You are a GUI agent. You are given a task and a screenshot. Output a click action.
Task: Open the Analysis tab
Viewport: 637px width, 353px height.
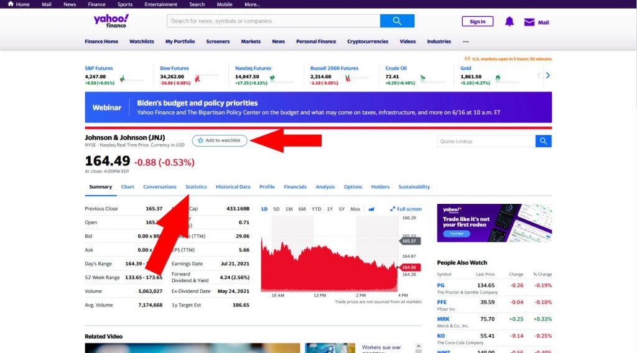325,186
